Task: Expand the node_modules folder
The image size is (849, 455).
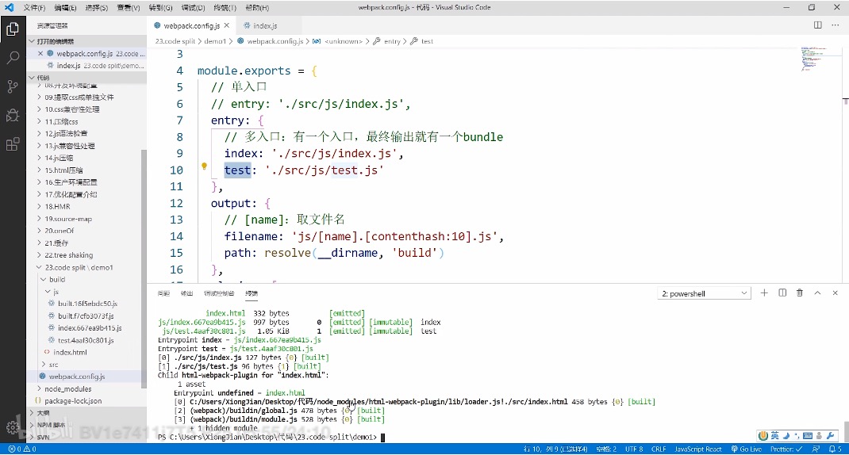Action: (86, 388)
